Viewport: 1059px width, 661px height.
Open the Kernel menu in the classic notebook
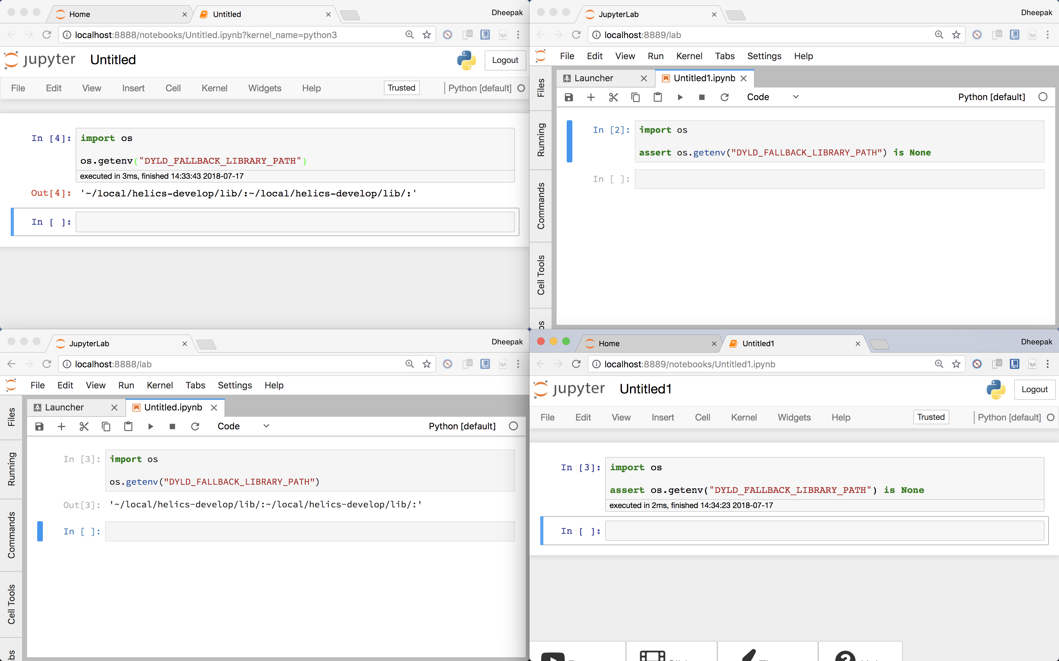pos(214,88)
